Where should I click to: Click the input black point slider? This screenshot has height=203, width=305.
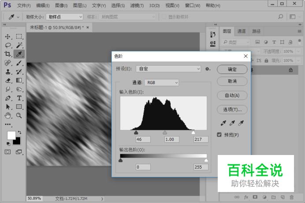(136, 133)
